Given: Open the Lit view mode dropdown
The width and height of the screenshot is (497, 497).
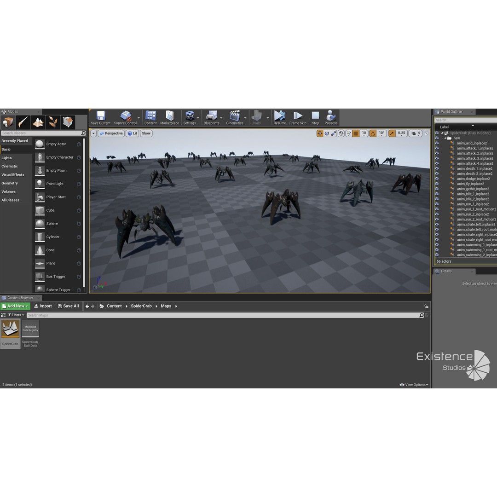Looking at the screenshot, I should (x=132, y=133).
